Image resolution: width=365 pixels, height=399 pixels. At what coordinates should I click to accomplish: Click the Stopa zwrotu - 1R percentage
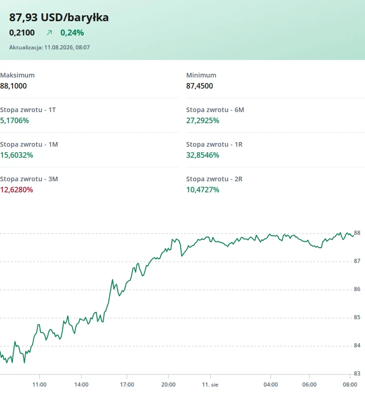[203, 155]
